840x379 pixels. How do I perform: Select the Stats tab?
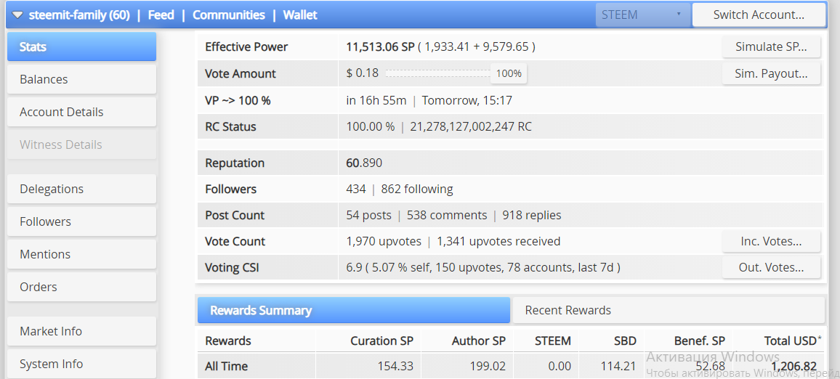(x=81, y=46)
